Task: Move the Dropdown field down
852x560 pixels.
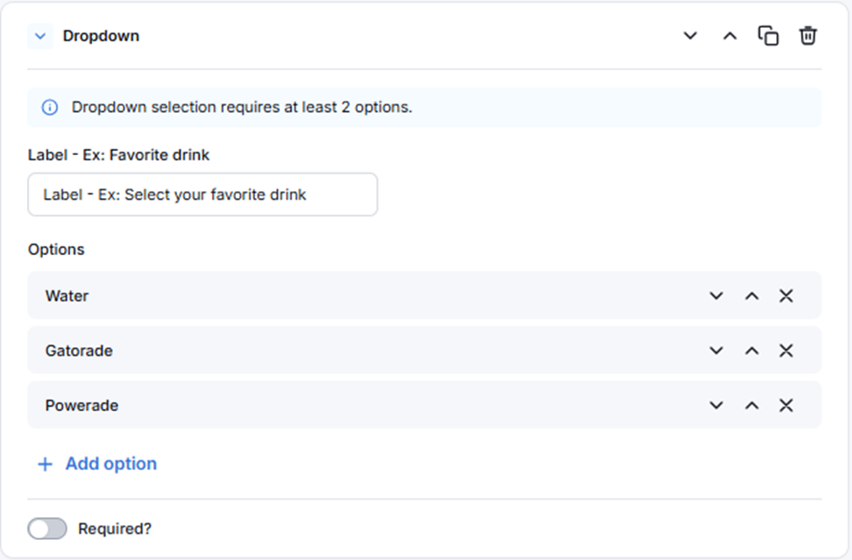Action: pyautogui.click(x=691, y=36)
